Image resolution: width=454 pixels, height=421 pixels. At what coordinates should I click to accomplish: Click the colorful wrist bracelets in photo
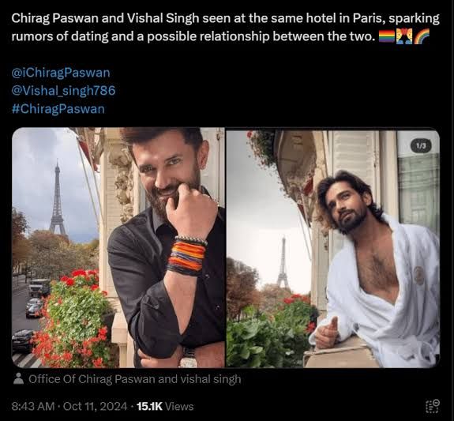pyautogui.click(x=187, y=256)
